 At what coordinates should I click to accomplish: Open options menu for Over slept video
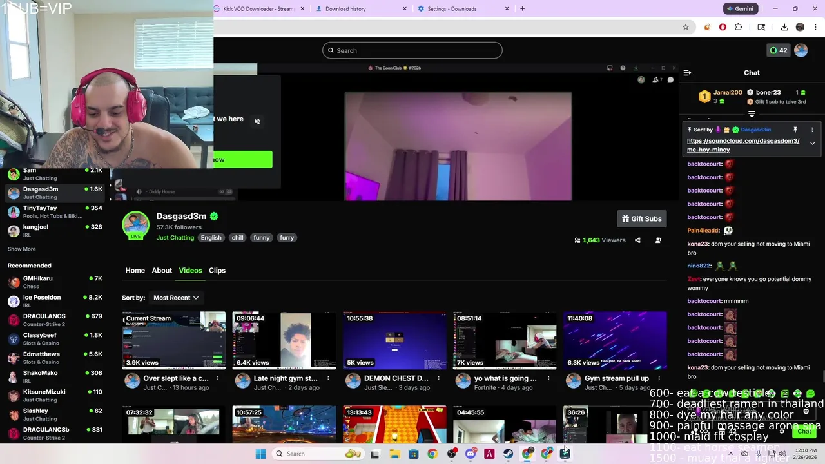click(217, 378)
